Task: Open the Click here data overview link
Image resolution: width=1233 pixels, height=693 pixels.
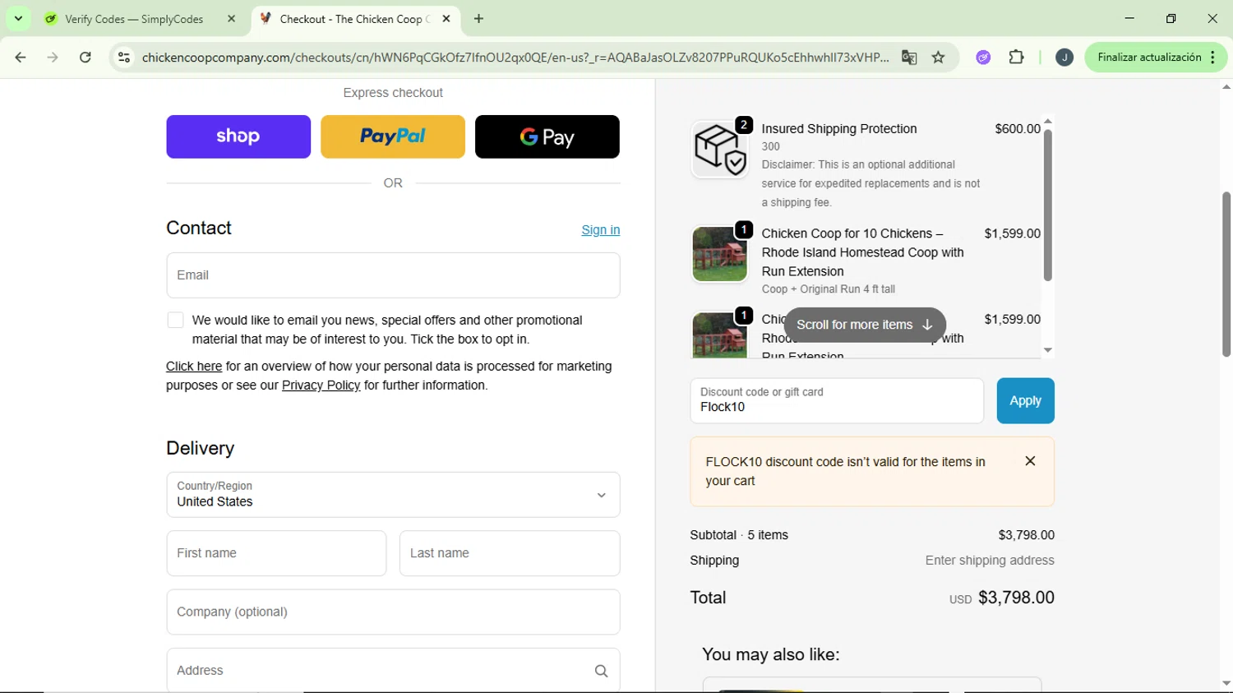Action: click(194, 367)
